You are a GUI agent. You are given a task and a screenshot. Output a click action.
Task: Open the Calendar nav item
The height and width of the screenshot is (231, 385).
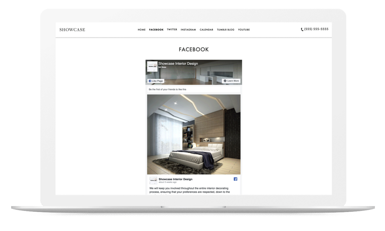click(206, 30)
